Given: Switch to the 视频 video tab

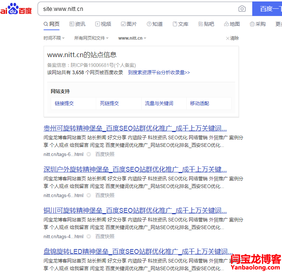Looking at the screenshot, I should point(103,24).
